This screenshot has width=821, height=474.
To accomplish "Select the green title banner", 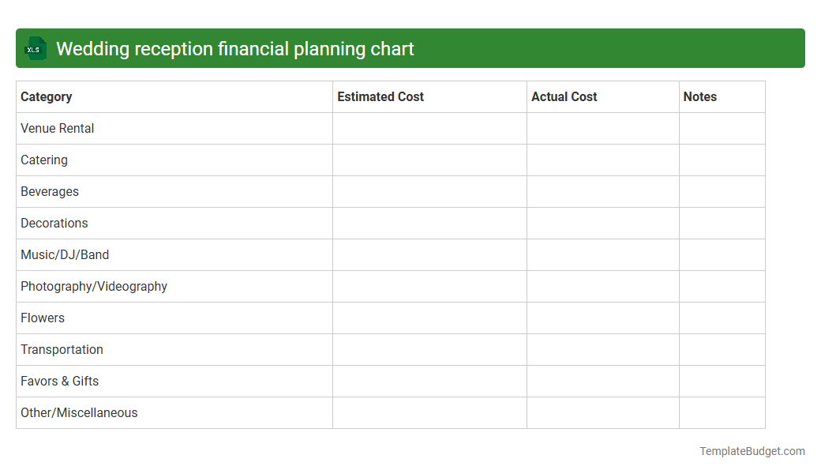I will [x=410, y=48].
